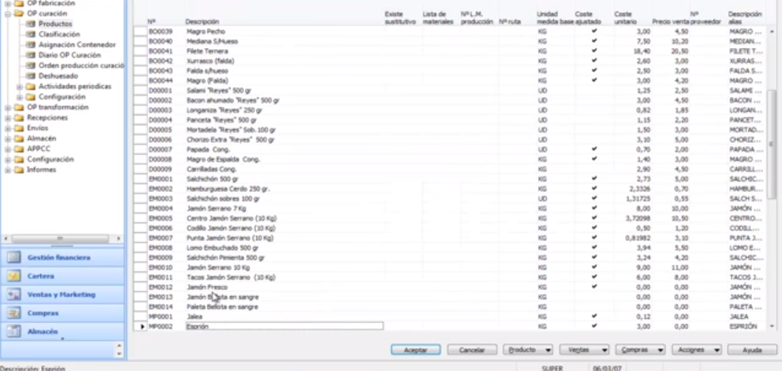
Task: Click product number D00003
Action: [160, 110]
